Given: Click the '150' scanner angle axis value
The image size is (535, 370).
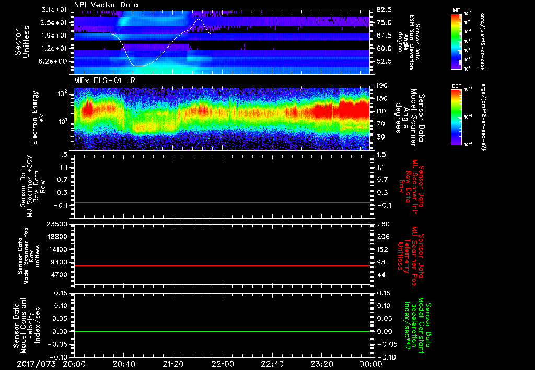Looking at the screenshot, I should click(x=382, y=98).
